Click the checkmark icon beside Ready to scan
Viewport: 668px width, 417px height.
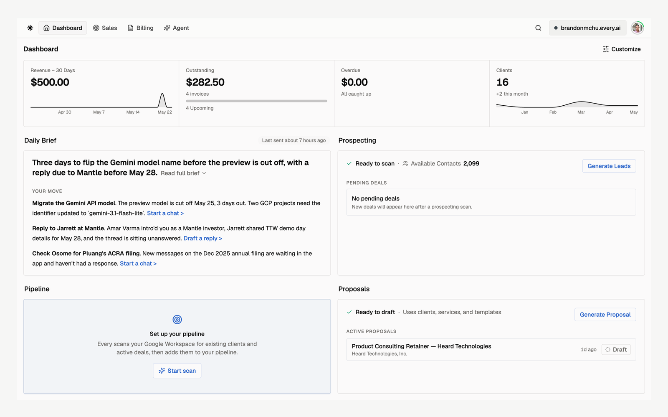349,163
